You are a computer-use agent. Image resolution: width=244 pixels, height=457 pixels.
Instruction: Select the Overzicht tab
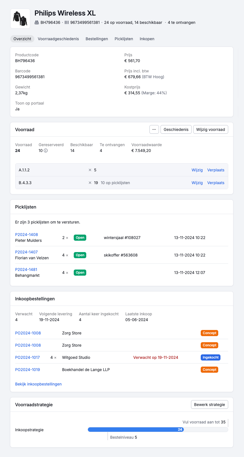click(22, 39)
